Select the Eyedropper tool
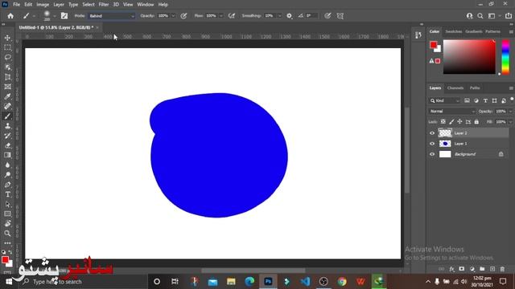 click(x=7, y=96)
